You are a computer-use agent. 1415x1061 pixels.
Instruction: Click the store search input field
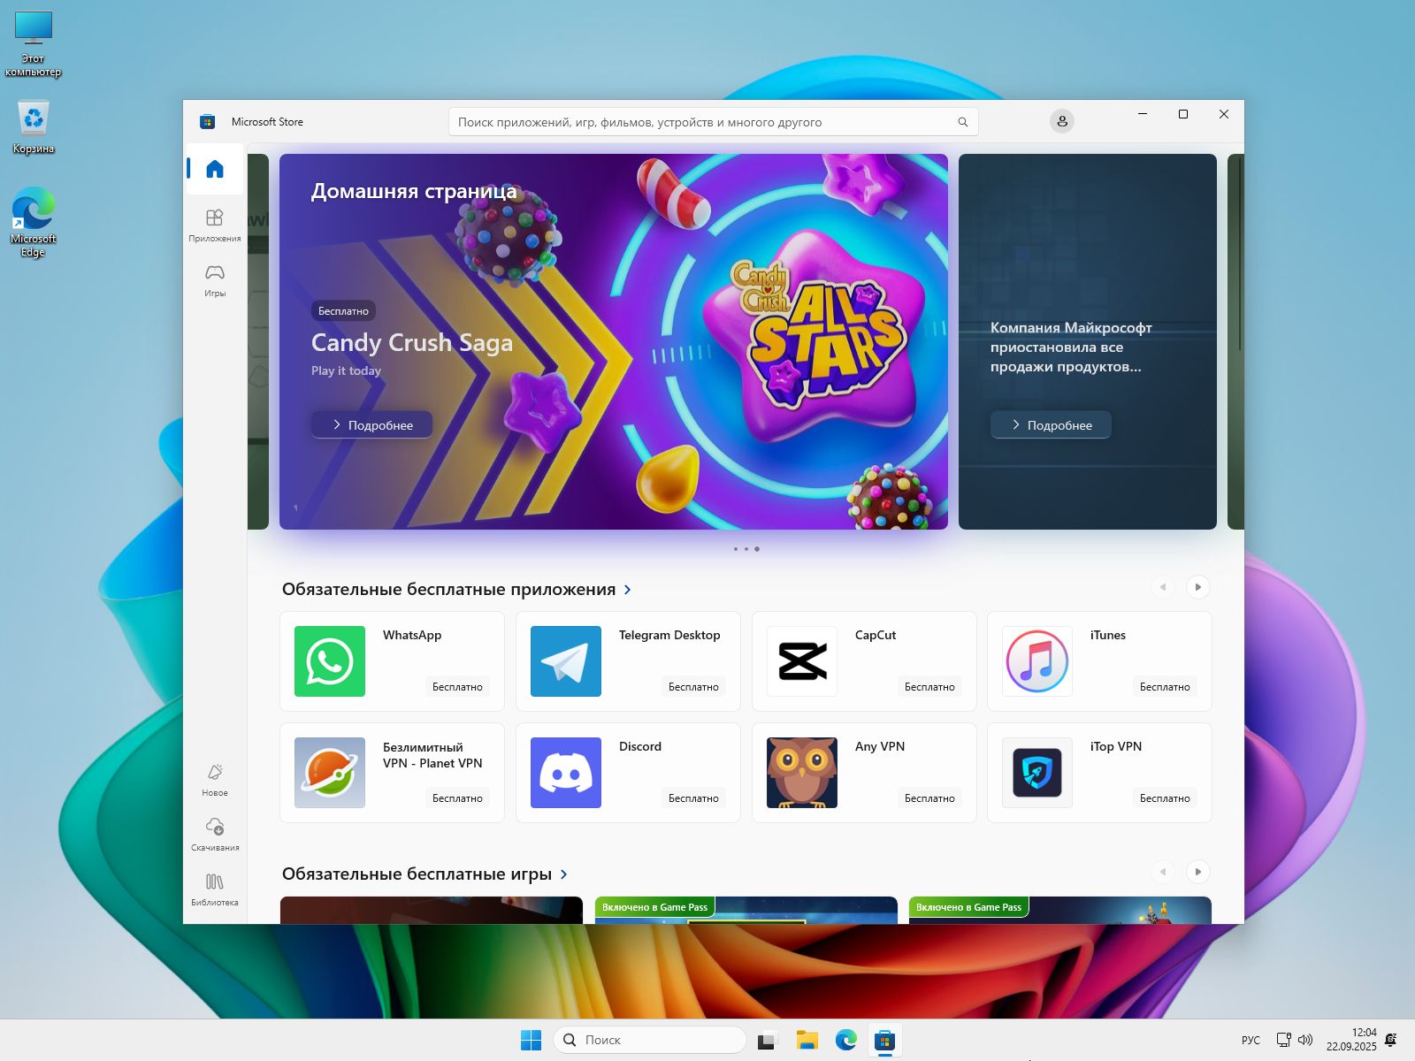coord(713,122)
